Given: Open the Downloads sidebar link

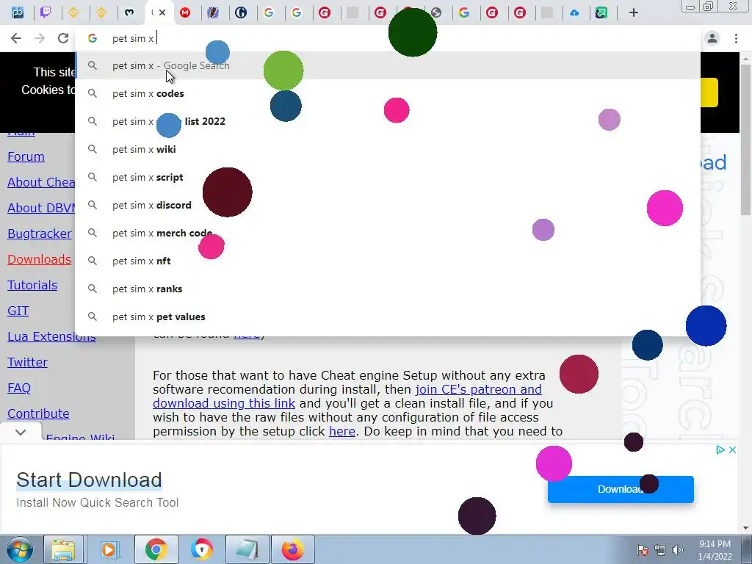Looking at the screenshot, I should 40,259.
